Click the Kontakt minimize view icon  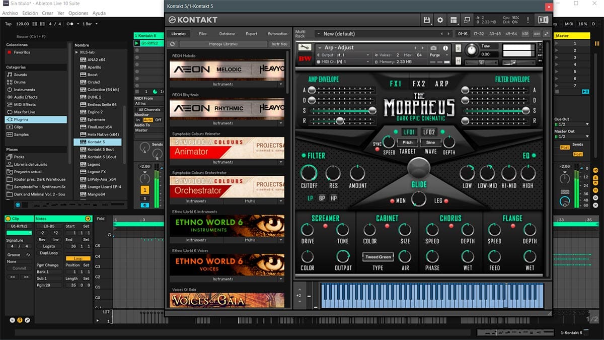467,20
